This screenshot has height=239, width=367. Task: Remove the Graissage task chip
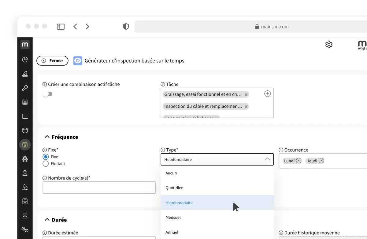click(x=246, y=94)
